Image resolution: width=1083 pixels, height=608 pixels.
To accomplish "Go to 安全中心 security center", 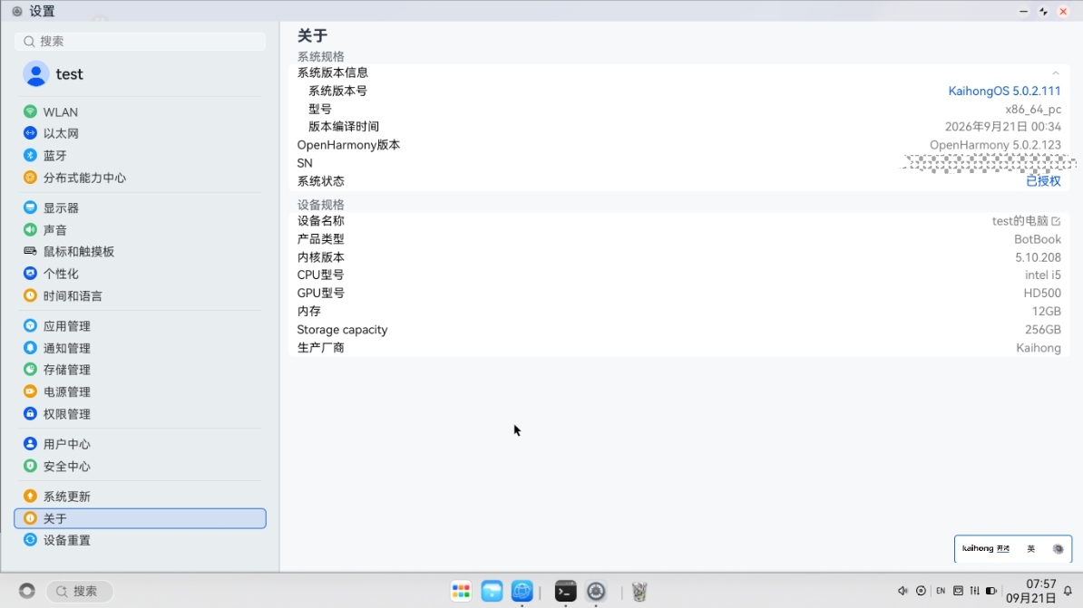I will [140, 466].
